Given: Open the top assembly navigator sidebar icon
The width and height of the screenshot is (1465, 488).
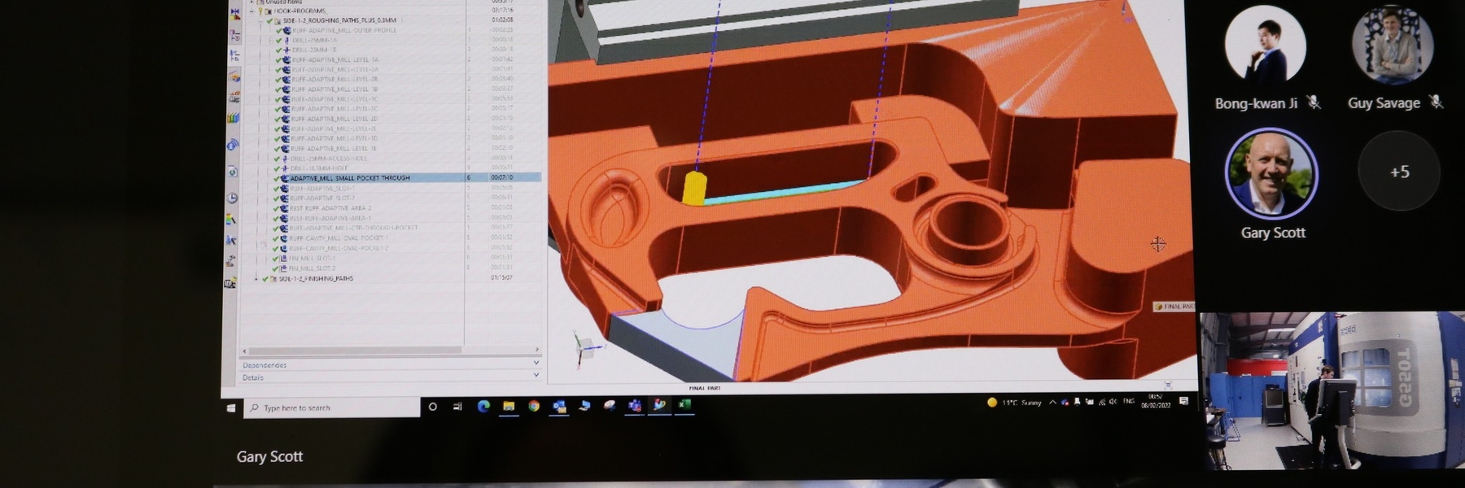Looking at the screenshot, I should 235,14.
